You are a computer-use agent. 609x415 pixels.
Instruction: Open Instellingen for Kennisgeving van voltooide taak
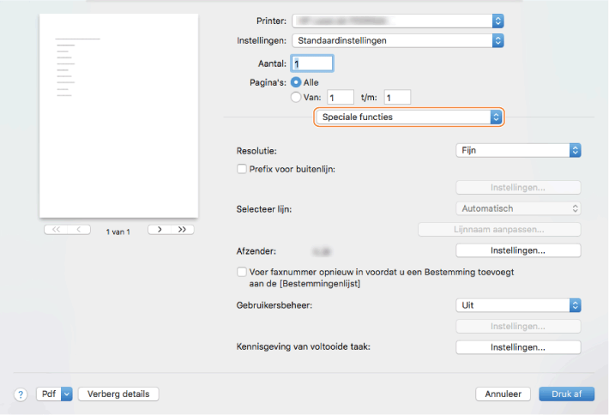click(518, 347)
